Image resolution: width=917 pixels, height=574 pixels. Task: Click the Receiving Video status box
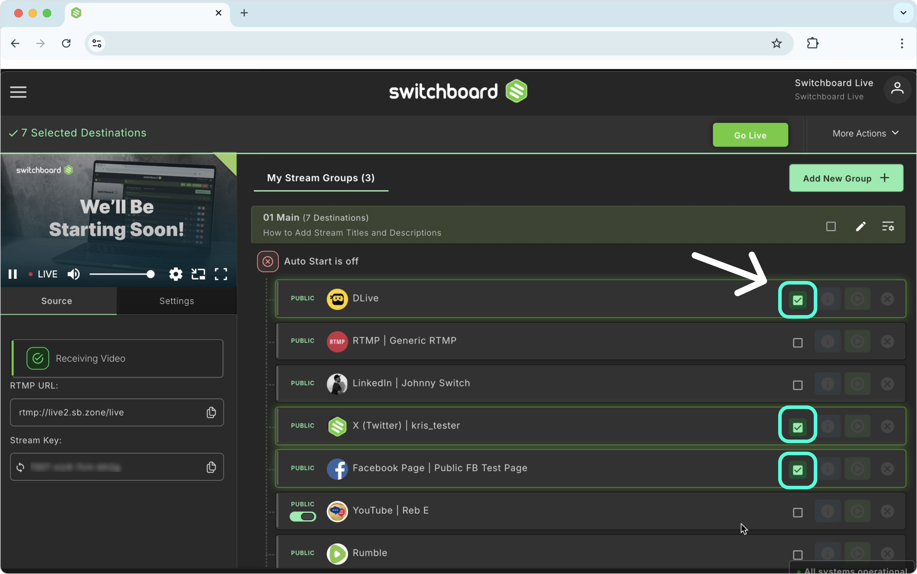[x=117, y=358]
